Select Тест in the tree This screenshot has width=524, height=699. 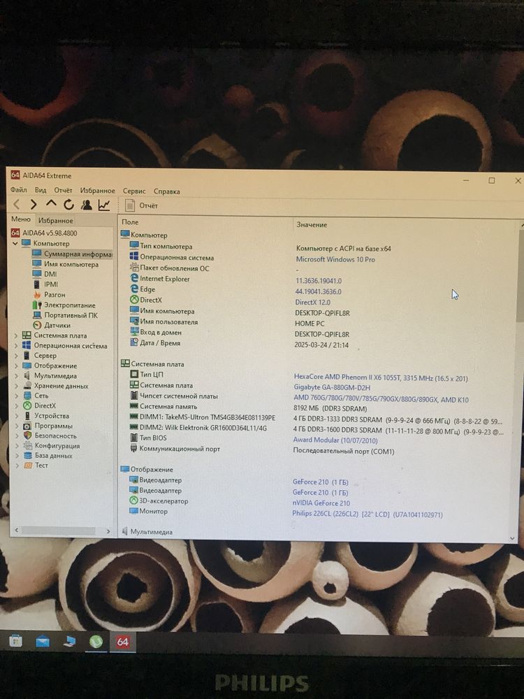coord(35,465)
